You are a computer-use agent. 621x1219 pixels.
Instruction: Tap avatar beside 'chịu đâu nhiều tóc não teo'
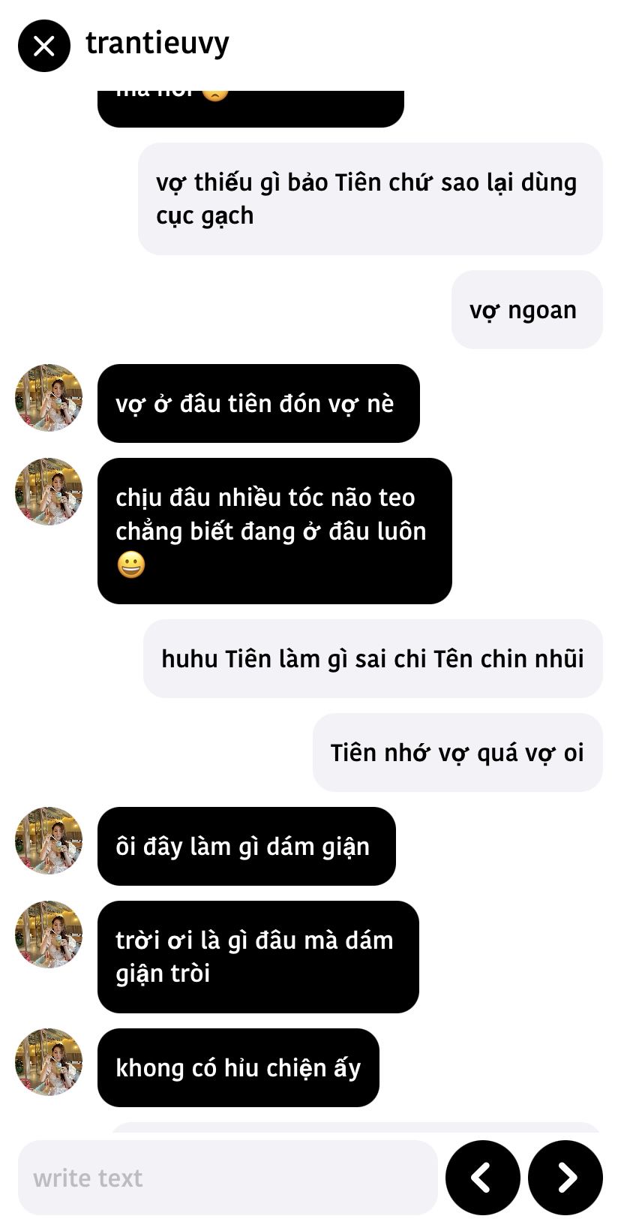point(49,492)
